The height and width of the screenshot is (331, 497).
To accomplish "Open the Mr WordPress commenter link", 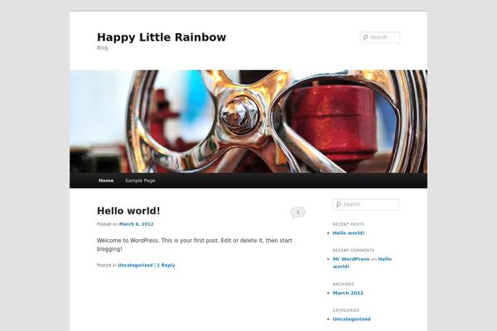I will (x=351, y=259).
